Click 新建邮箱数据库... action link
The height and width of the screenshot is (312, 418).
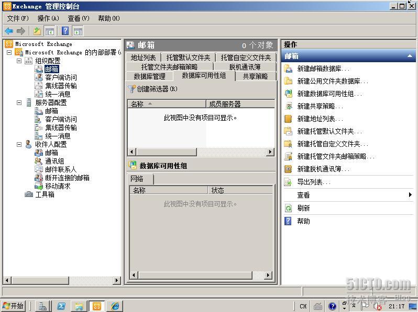click(323, 68)
